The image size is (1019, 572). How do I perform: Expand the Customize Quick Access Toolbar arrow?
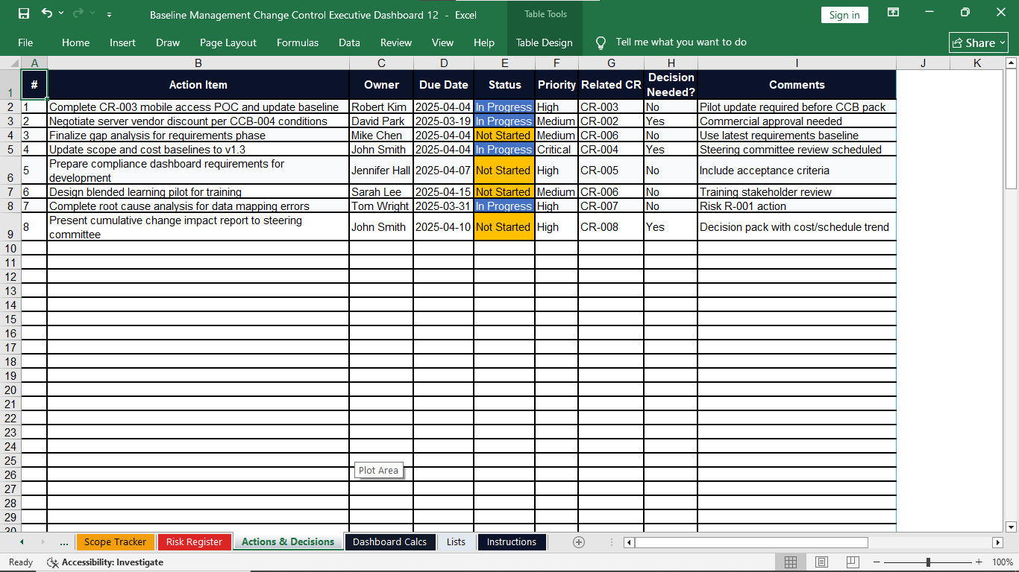[110, 14]
